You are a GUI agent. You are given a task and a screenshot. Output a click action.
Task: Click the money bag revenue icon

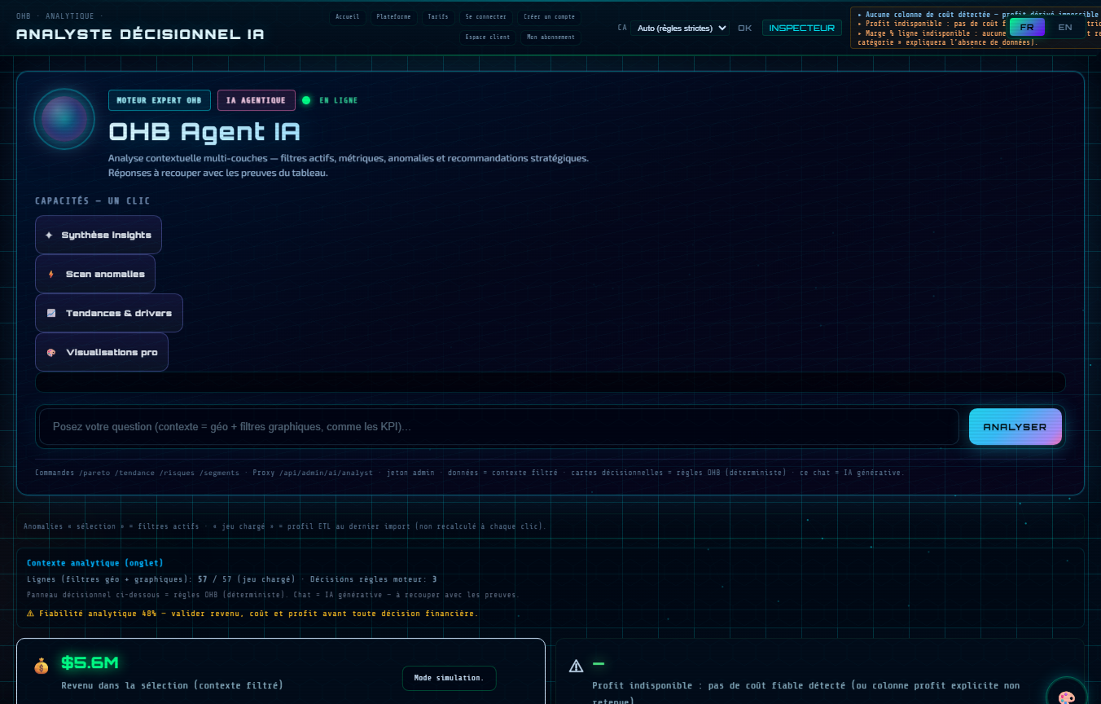tap(42, 666)
